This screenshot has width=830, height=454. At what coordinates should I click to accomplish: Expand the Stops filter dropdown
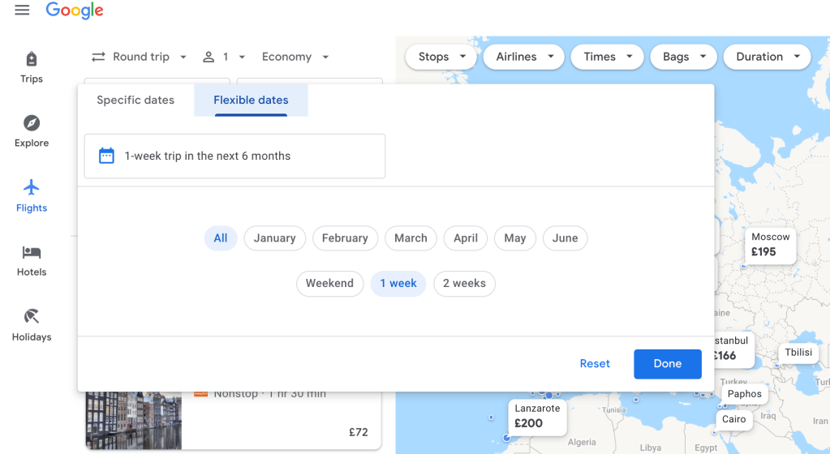441,57
